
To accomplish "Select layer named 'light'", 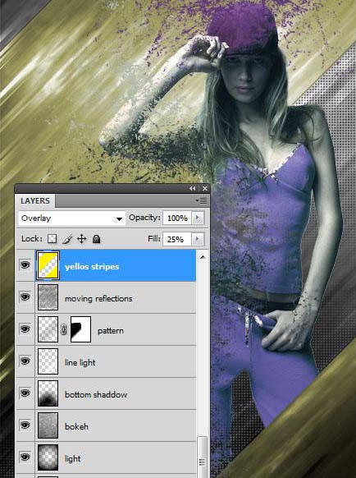I will click(73, 458).
